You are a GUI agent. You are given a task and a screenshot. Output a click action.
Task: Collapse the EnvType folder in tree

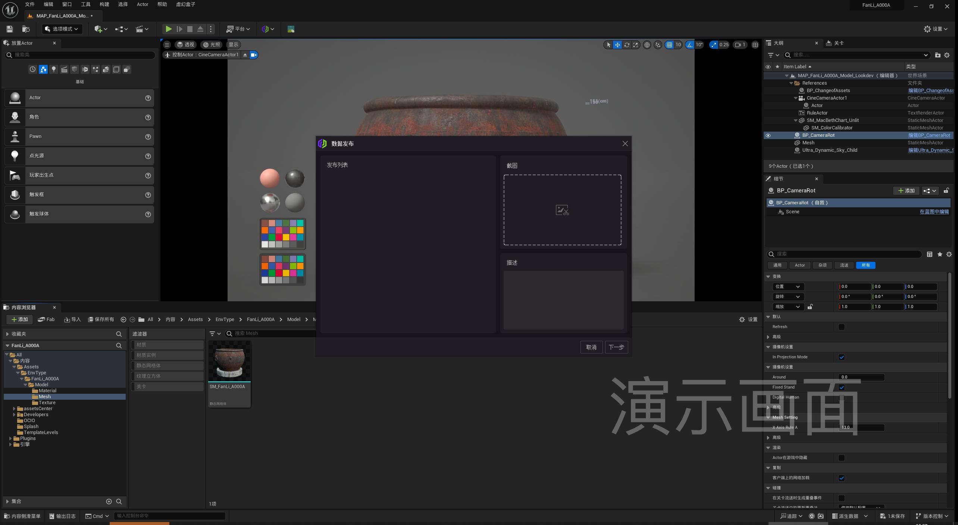(x=18, y=373)
